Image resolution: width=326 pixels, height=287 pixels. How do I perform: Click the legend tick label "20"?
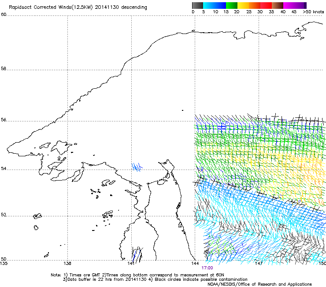(x=237, y=11)
